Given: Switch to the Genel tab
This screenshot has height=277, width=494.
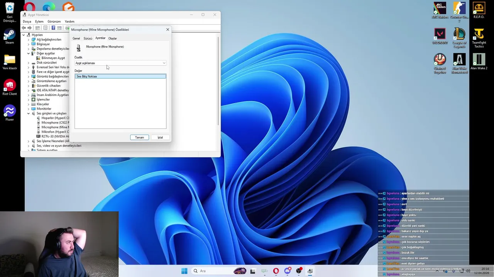Looking at the screenshot, I should pos(76,38).
